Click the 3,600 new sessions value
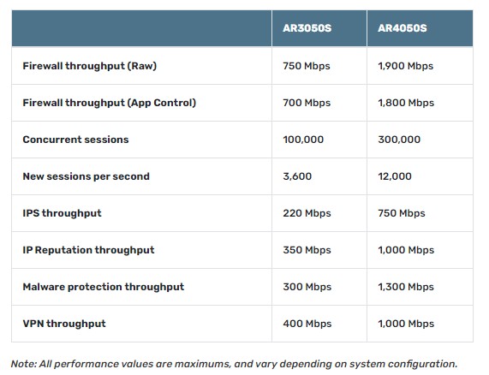This screenshot has height=375, width=489. pos(297,176)
